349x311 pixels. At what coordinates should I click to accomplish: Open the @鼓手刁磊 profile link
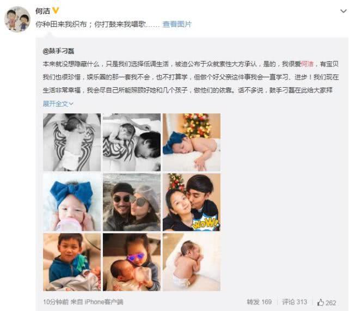click(59, 51)
